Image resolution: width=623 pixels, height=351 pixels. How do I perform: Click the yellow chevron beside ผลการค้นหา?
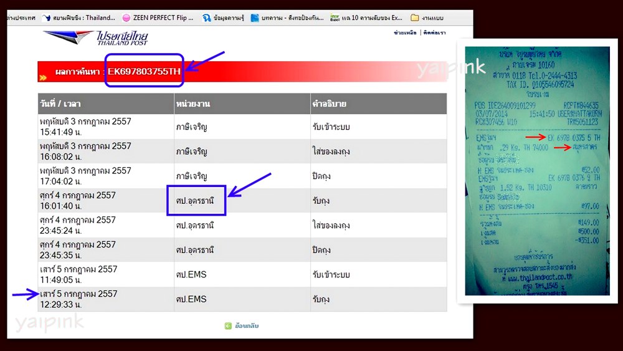(x=43, y=77)
